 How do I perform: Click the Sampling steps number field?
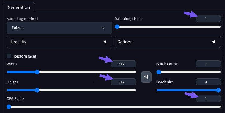tap(208, 18)
